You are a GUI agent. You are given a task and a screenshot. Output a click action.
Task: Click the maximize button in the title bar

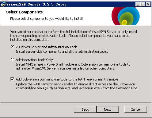pos(143,4)
